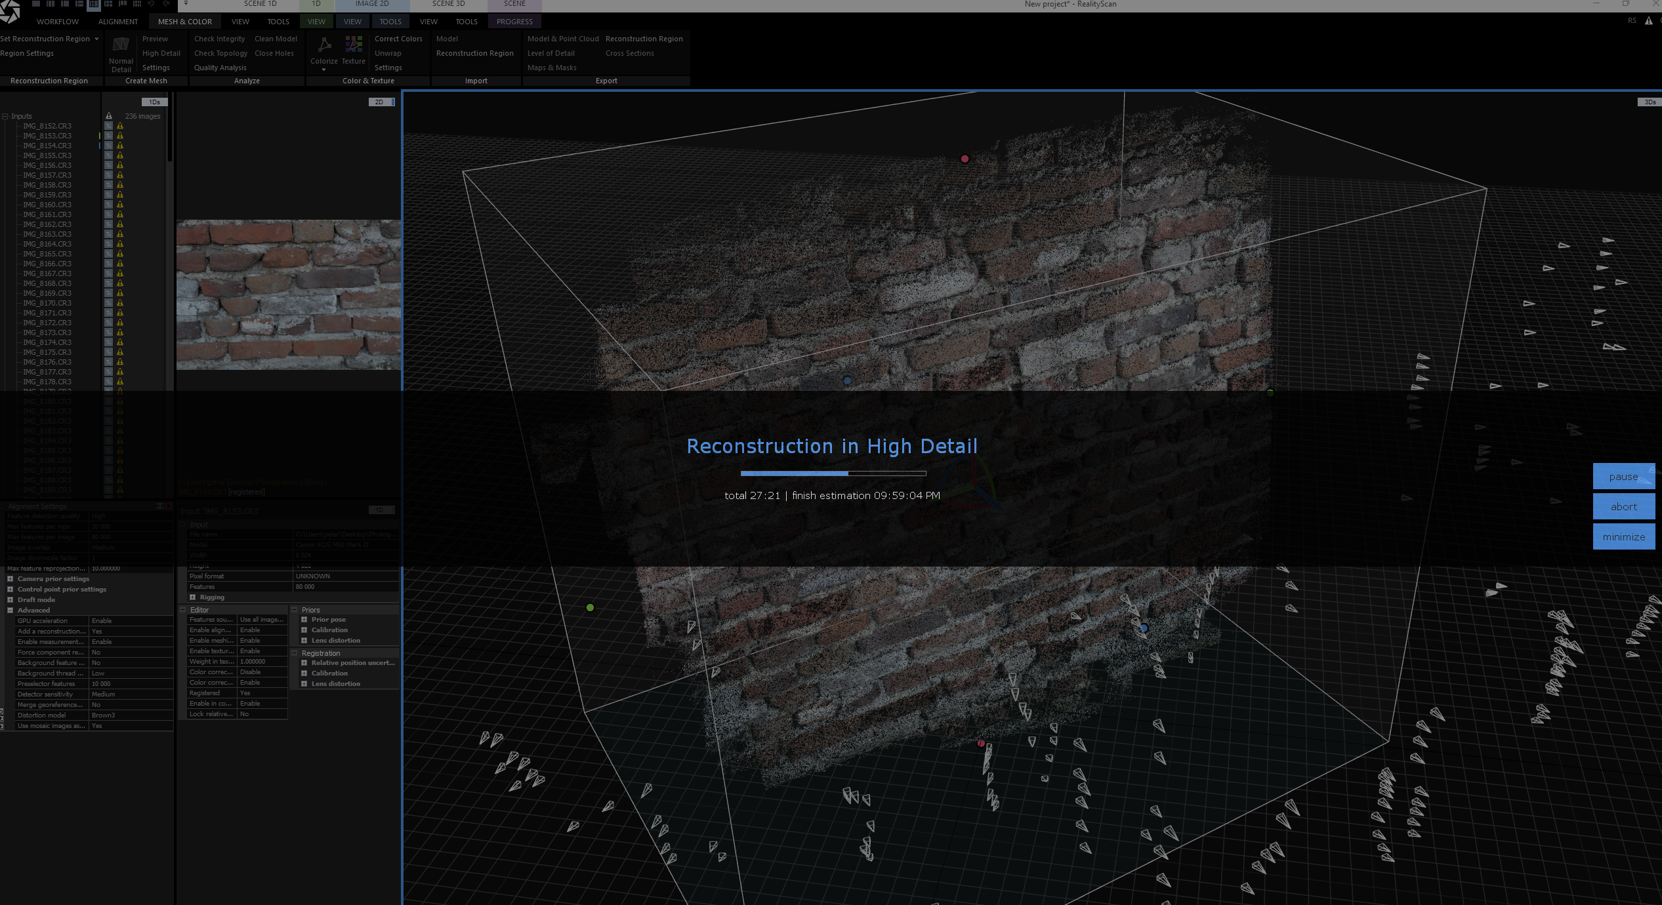Click the Texture icon
The height and width of the screenshot is (905, 1662).
[354, 45]
